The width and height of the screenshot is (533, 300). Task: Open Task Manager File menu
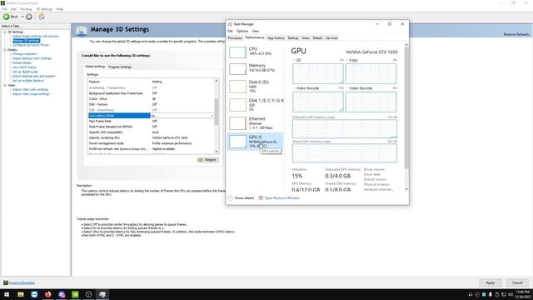230,31
